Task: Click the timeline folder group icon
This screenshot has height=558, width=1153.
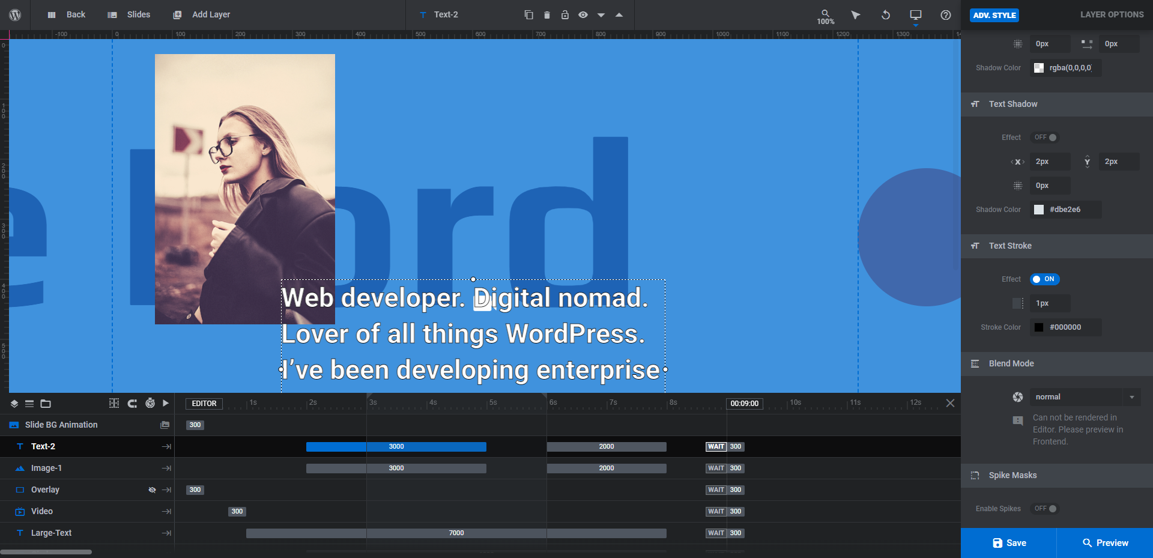Action: [x=46, y=404]
